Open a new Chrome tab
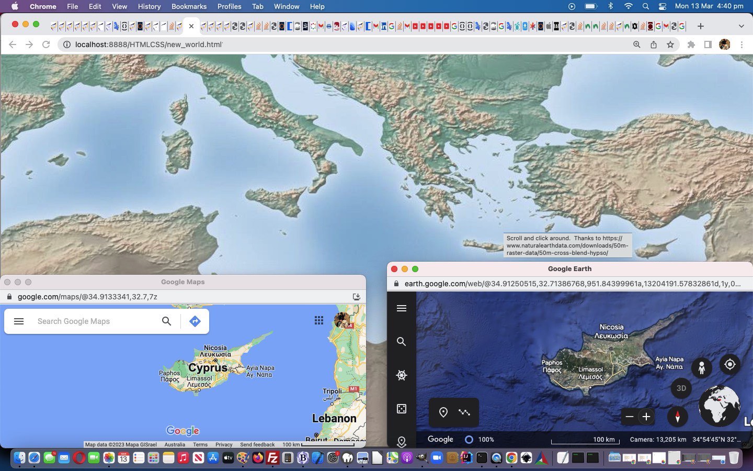The image size is (753, 471). tap(701, 26)
